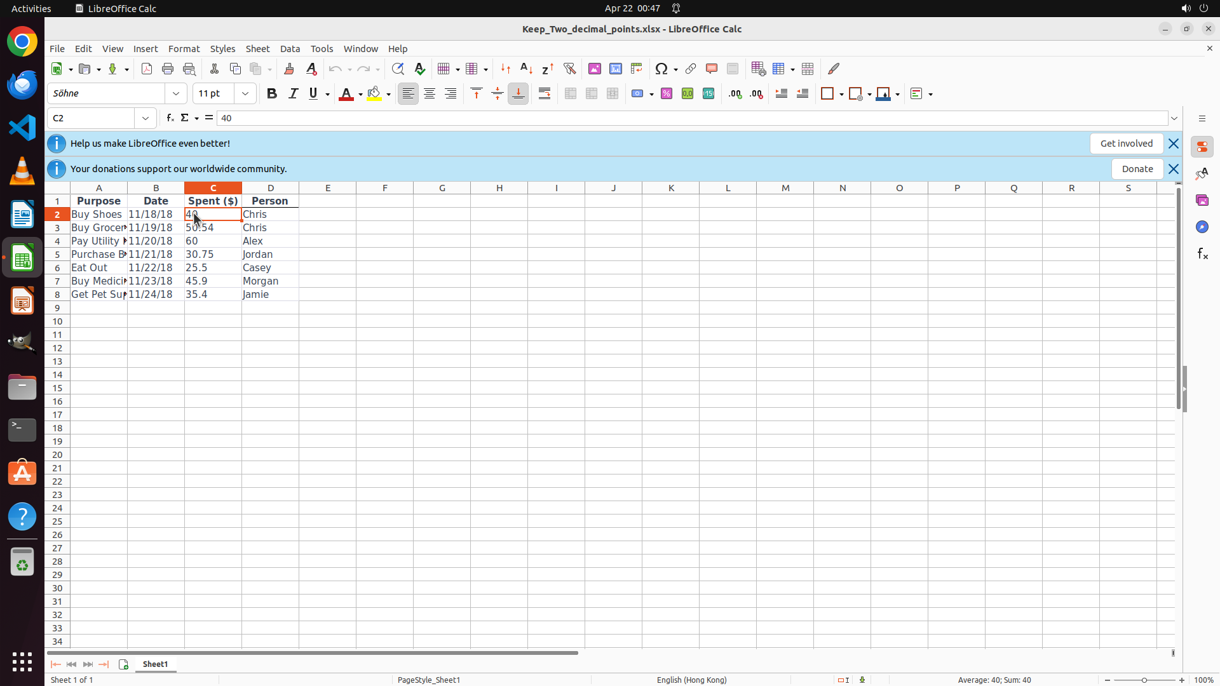
Task: Format cell as Percent
Action: (x=667, y=93)
